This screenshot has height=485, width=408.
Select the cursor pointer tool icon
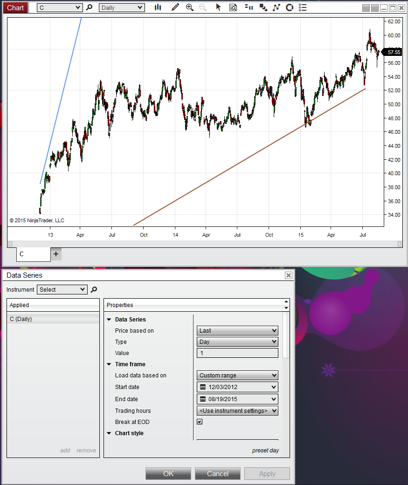tap(219, 7)
